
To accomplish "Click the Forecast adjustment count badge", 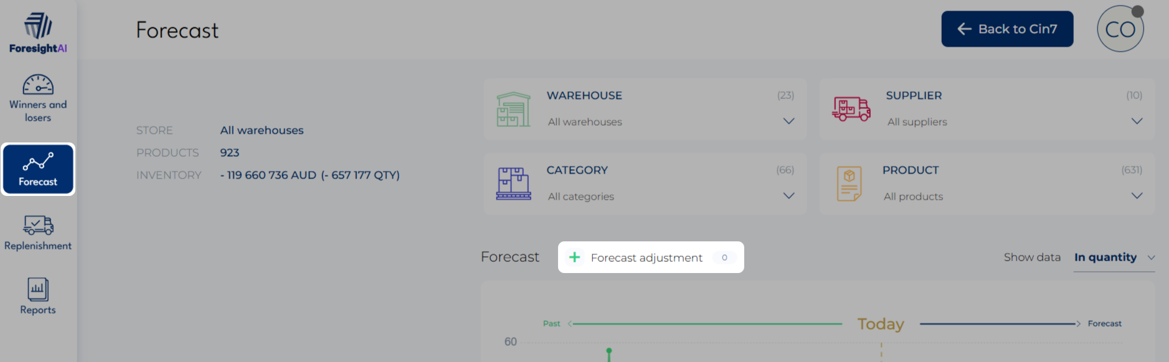I will coord(724,258).
